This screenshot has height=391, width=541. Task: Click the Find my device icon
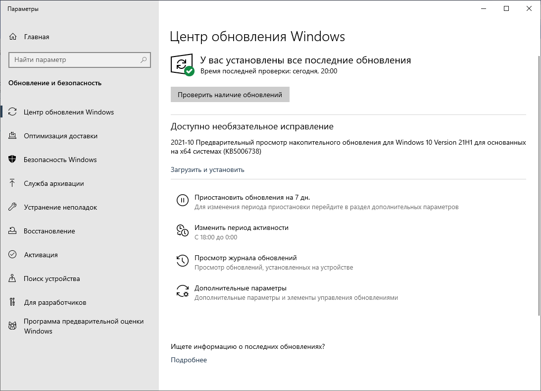(13, 279)
